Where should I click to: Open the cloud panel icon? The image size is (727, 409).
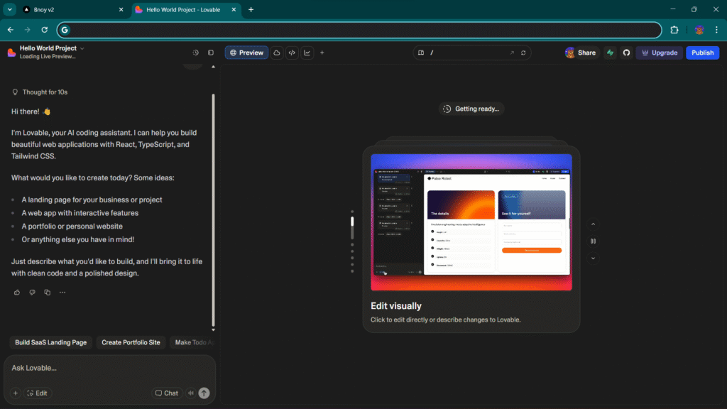[x=277, y=53]
